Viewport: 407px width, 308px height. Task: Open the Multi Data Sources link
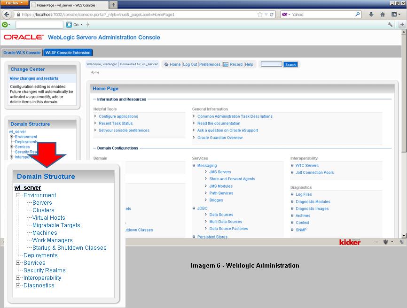pyautogui.click(x=226, y=222)
